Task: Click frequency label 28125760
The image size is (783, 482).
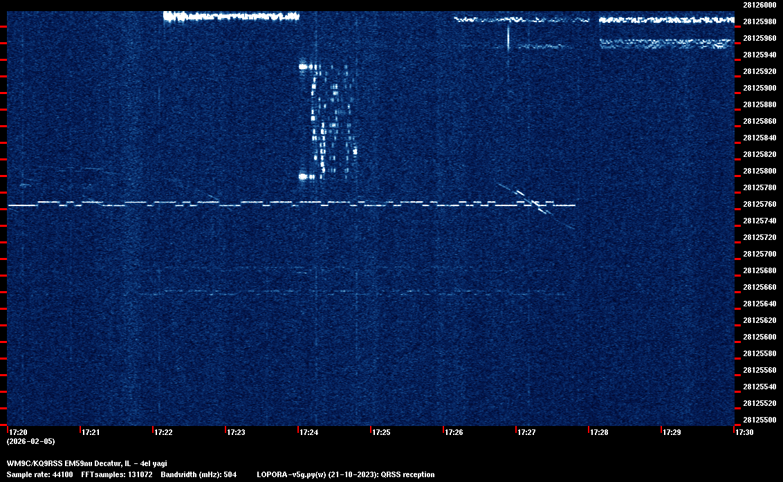Action: point(759,204)
